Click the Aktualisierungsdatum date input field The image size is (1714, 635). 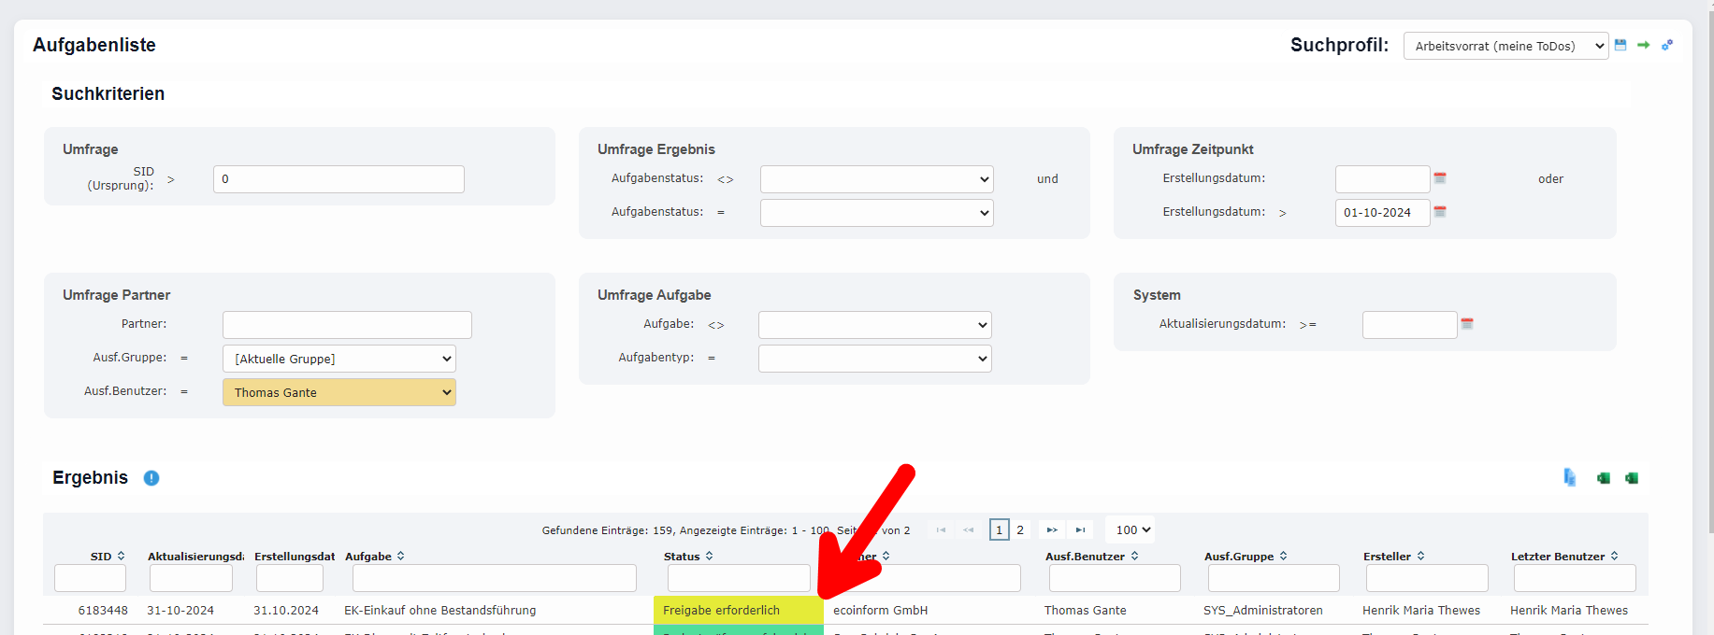coord(1409,325)
